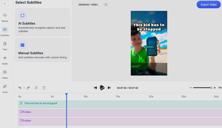This screenshot has height=128, width=222.
Task: Click the Manual Subtitles CC icon
Action: [x=22, y=45]
